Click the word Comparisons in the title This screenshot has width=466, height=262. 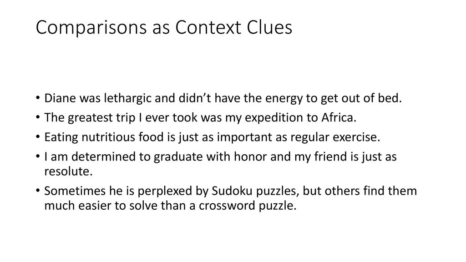[91, 28]
